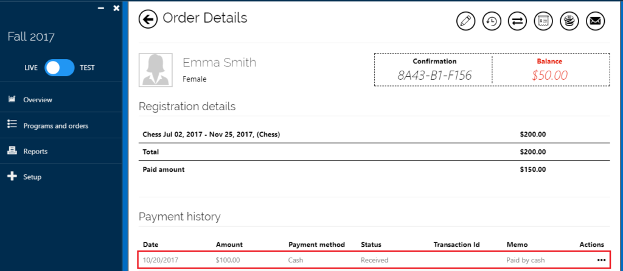Click the envelope email icon
This screenshot has height=271, width=623.
click(x=595, y=21)
